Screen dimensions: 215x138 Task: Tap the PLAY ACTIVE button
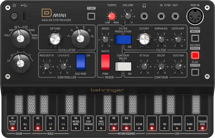(x=195, y=72)
